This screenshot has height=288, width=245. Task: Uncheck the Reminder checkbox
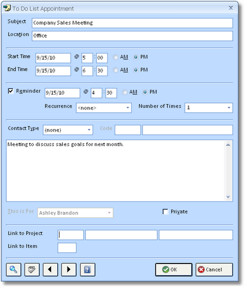pos(10,91)
